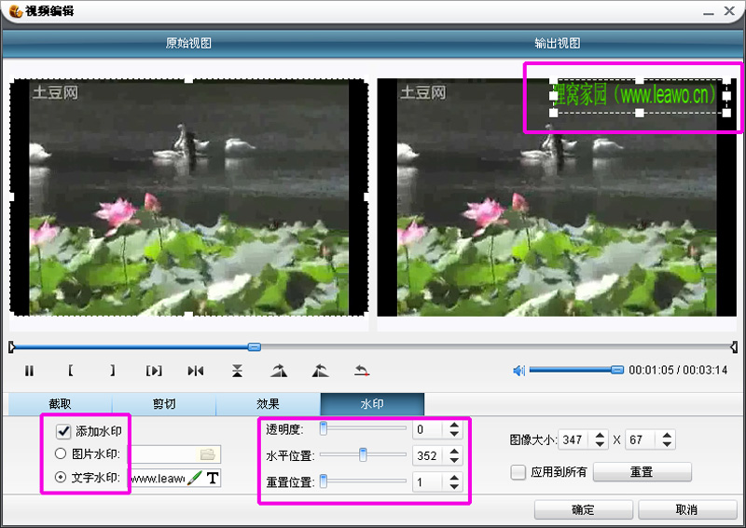Open the text color brush icon
Viewport: 746px width, 528px height.
194,478
